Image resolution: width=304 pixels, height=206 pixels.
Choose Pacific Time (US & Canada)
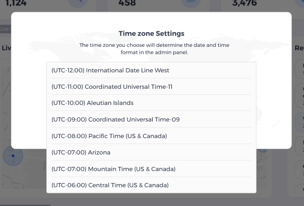click(109, 136)
